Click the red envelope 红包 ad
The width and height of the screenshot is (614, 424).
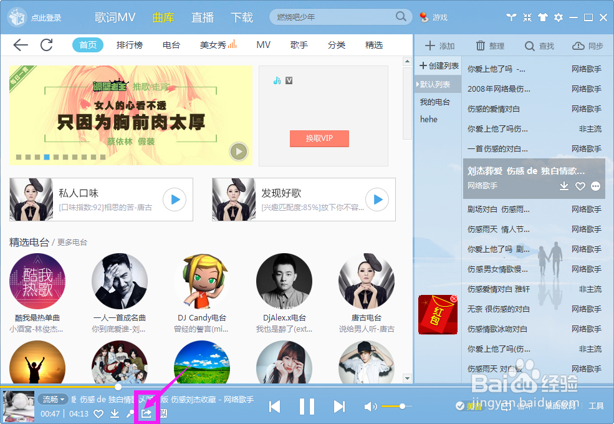click(x=438, y=315)
